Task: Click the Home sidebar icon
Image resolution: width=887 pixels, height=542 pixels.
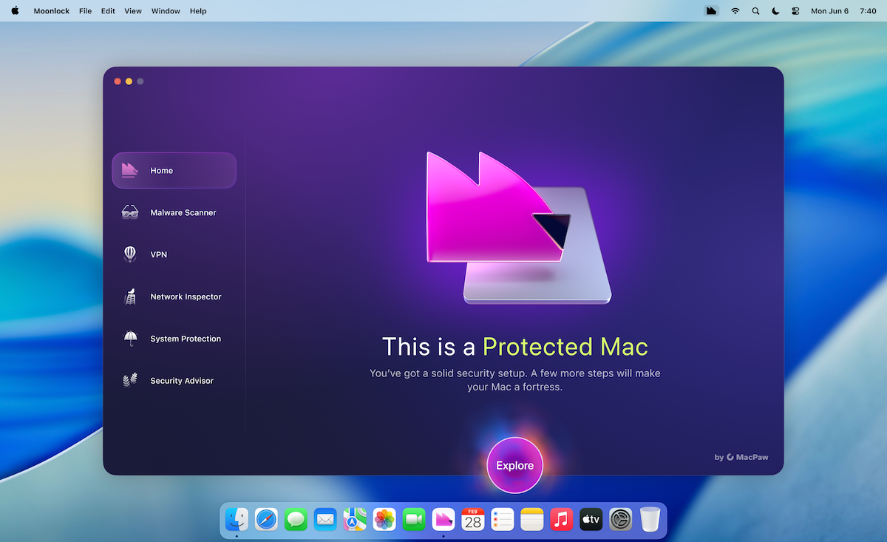Action: click(130, 171)
